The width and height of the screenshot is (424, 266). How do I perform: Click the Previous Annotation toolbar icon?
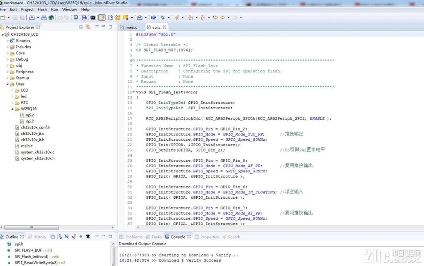(x=203, y=18)
